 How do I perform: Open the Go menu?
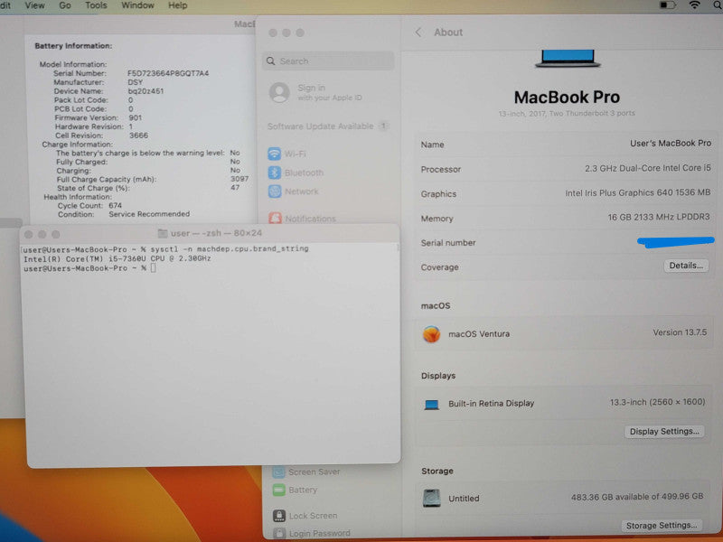[65, 5]
